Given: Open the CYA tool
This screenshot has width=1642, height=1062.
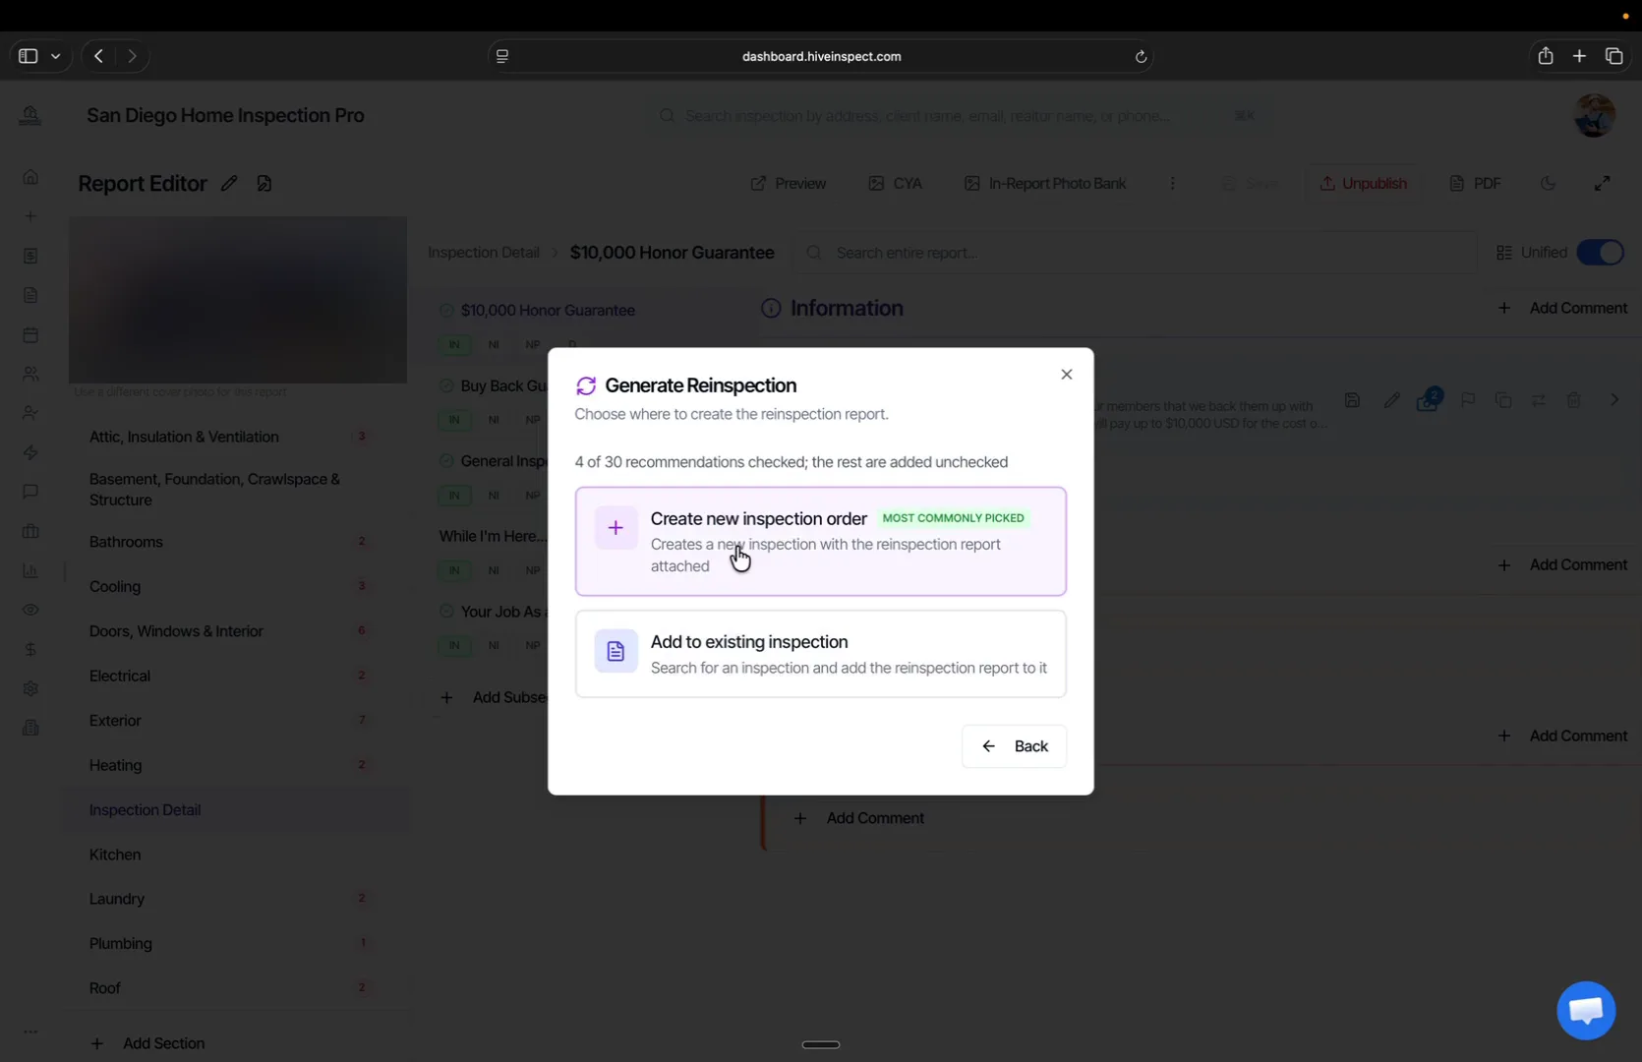Looking at the screenshot, I should coord(895,184).
